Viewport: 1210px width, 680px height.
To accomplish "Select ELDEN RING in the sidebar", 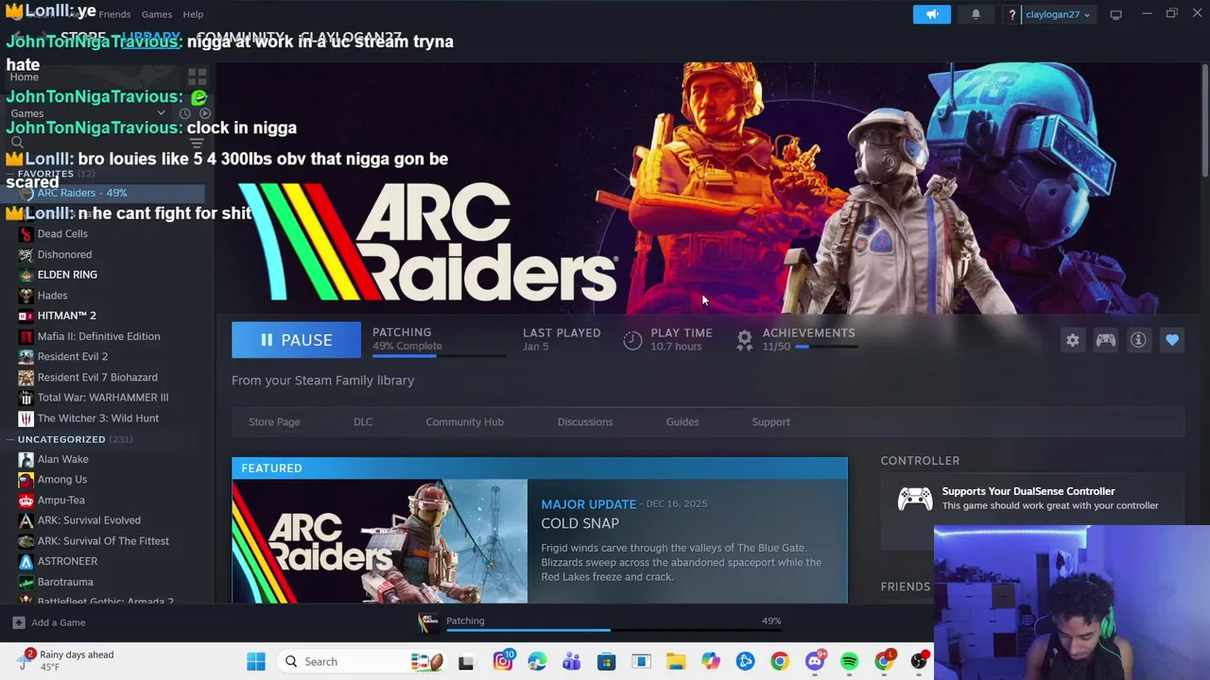I will (x=67, y=275).
